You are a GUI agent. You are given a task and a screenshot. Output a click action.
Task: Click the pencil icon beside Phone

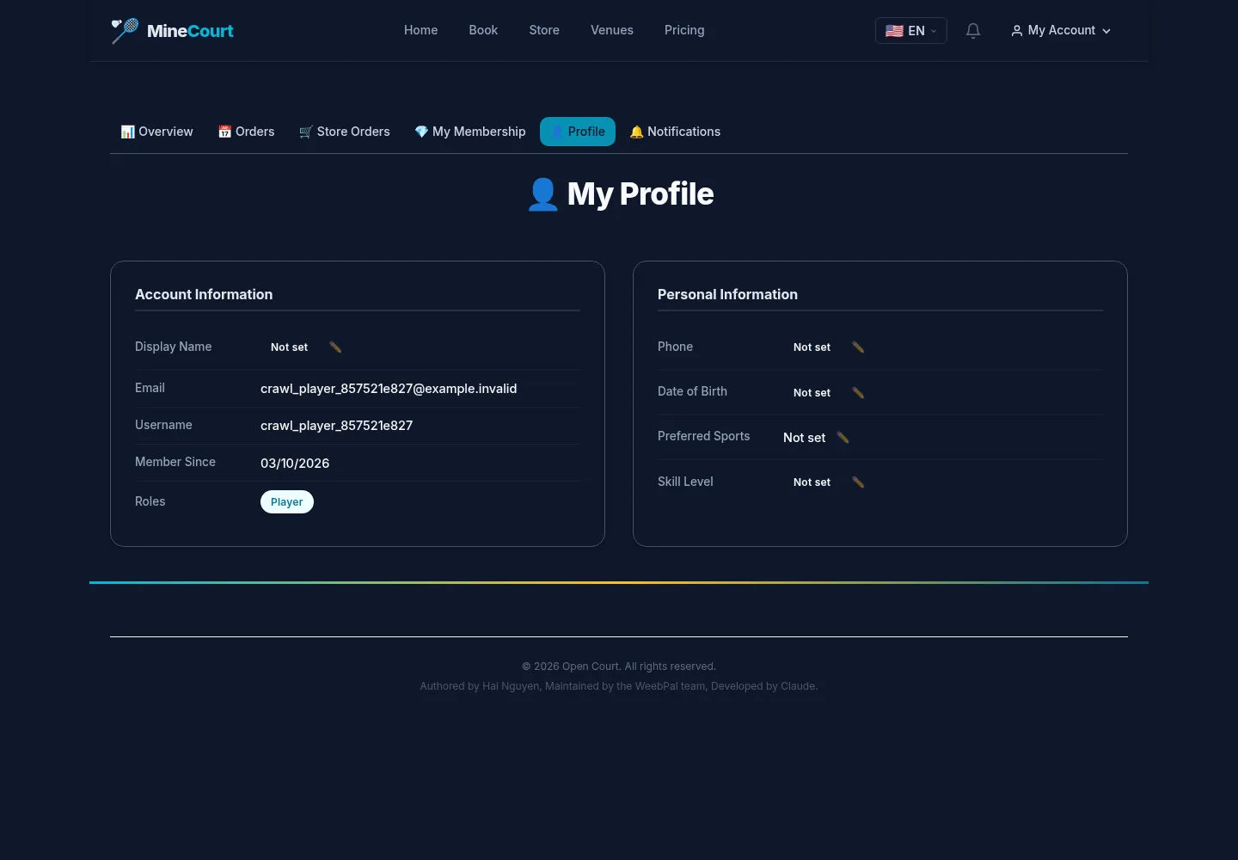tap(858, 347)
